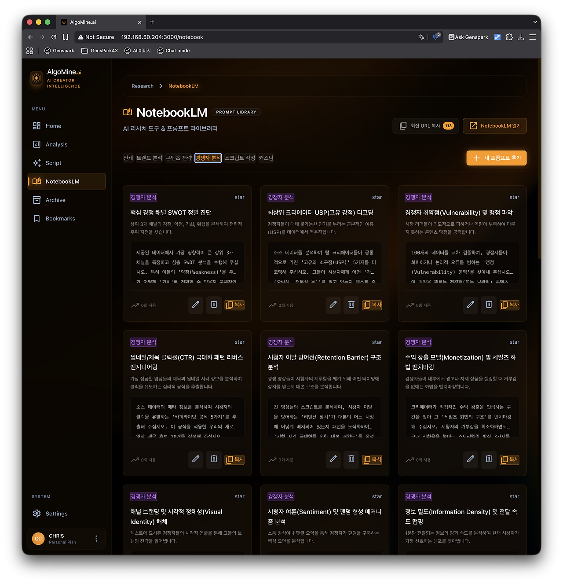Star the 정보 밀도 매핑 prompt card
The image size is (563, 584).
click(514, 496)
